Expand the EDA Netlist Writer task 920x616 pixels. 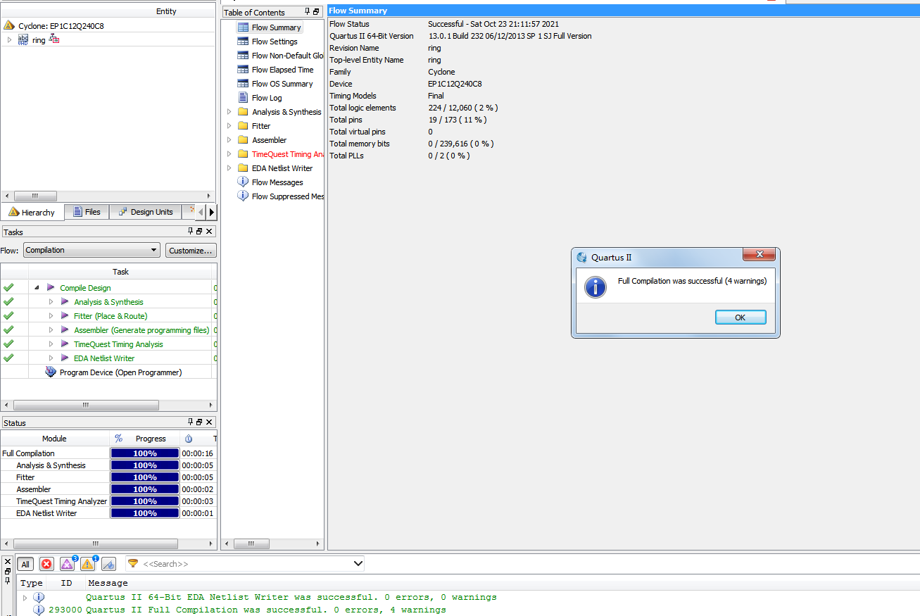tap(51, 358)
